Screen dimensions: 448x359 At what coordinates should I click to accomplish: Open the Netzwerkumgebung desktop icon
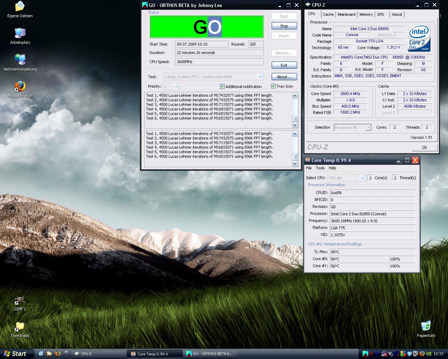point(20,63)
